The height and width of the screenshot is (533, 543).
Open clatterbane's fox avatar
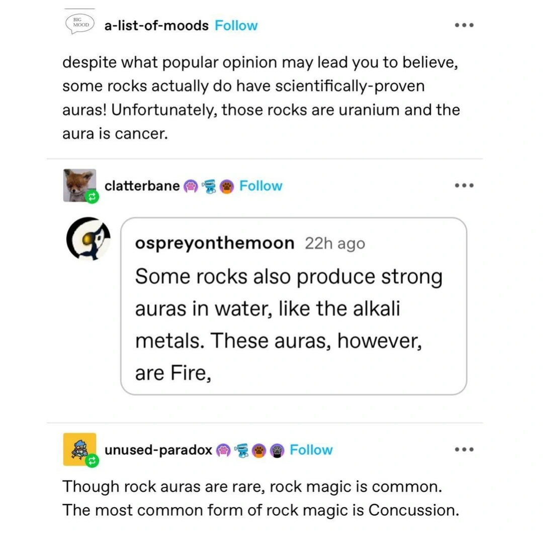pyautogui.click(x=79, y=184)
